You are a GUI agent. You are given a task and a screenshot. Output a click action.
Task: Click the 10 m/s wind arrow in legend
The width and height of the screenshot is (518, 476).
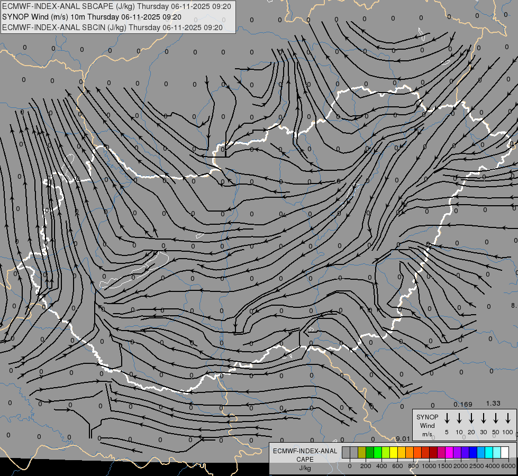(x=459, y=418)
